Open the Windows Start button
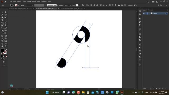 pos(47,92)
